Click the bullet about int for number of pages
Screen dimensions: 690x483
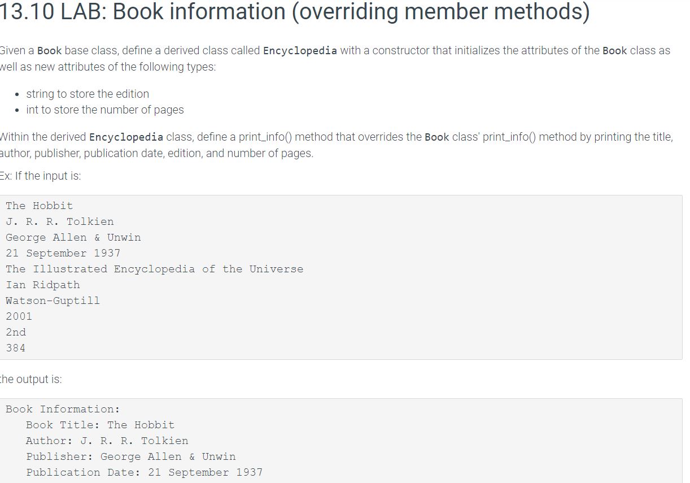[x=105, y=110]
